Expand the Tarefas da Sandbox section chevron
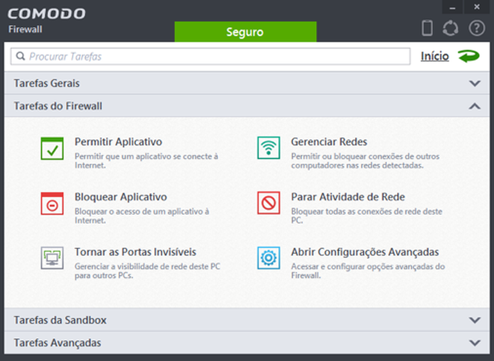The width and height of the screenshot is (494, 361). pos(475,320)
